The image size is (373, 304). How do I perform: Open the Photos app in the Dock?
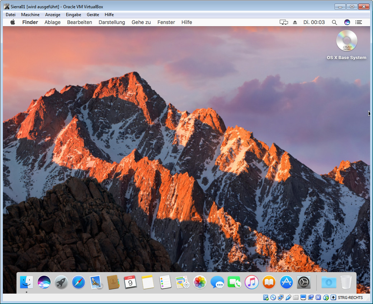click(x=200, y=282)
